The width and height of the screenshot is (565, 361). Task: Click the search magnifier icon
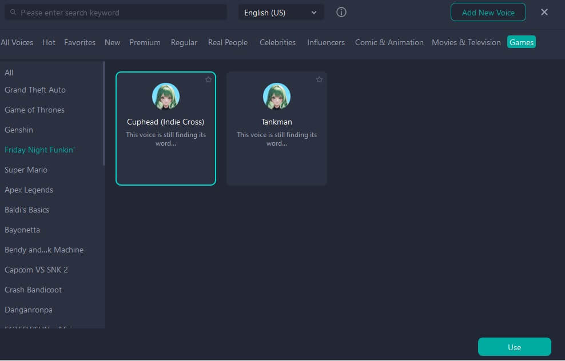tap(13, 12)
